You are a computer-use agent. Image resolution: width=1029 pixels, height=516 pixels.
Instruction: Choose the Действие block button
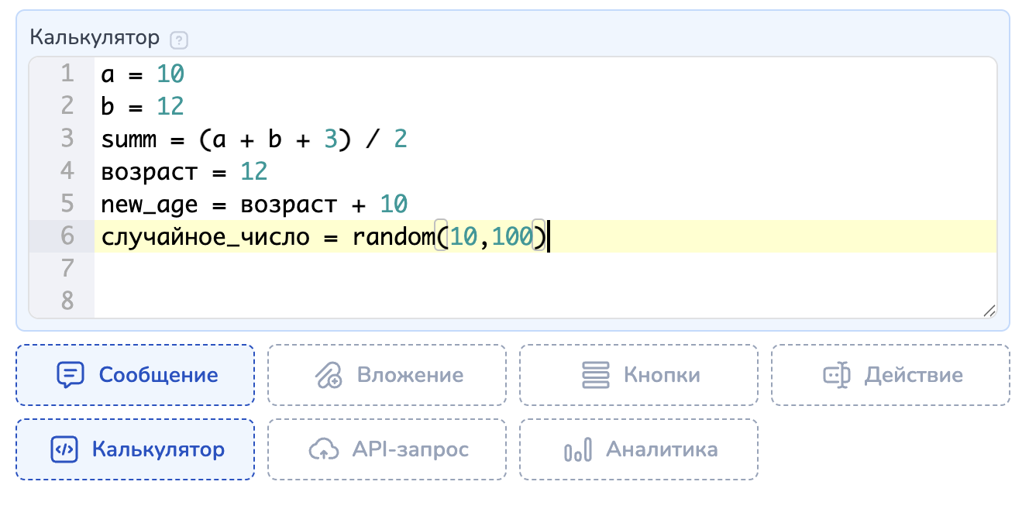click(x=890, y=376)
